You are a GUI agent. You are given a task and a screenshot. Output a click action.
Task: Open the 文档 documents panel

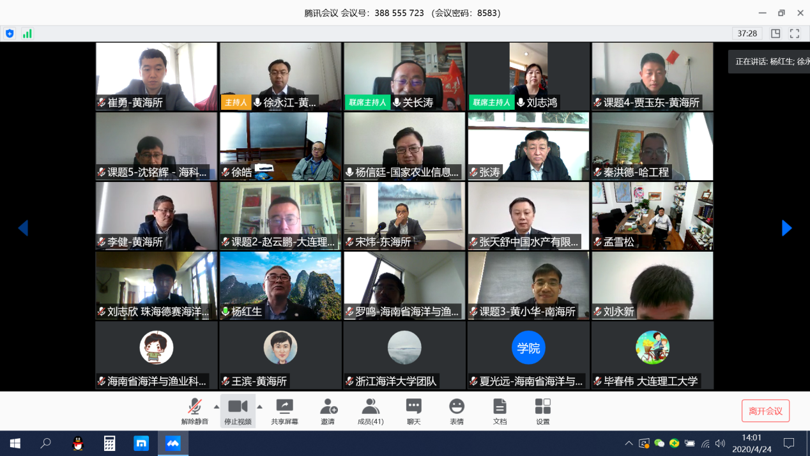tap(500, 411)
